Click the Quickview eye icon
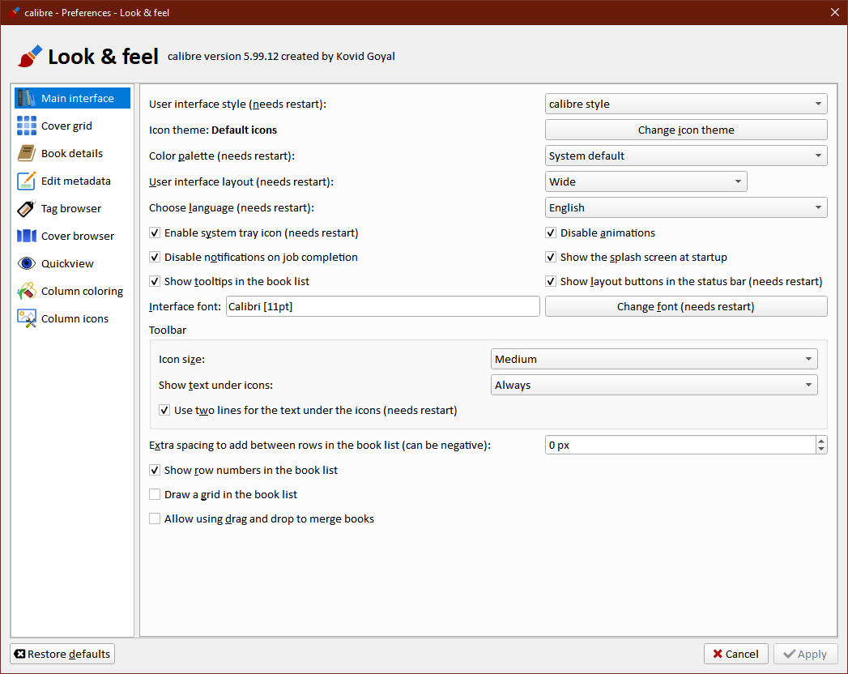Image resolution: width=848 pixels, height=674 pixels. click(x=27, y=263)
